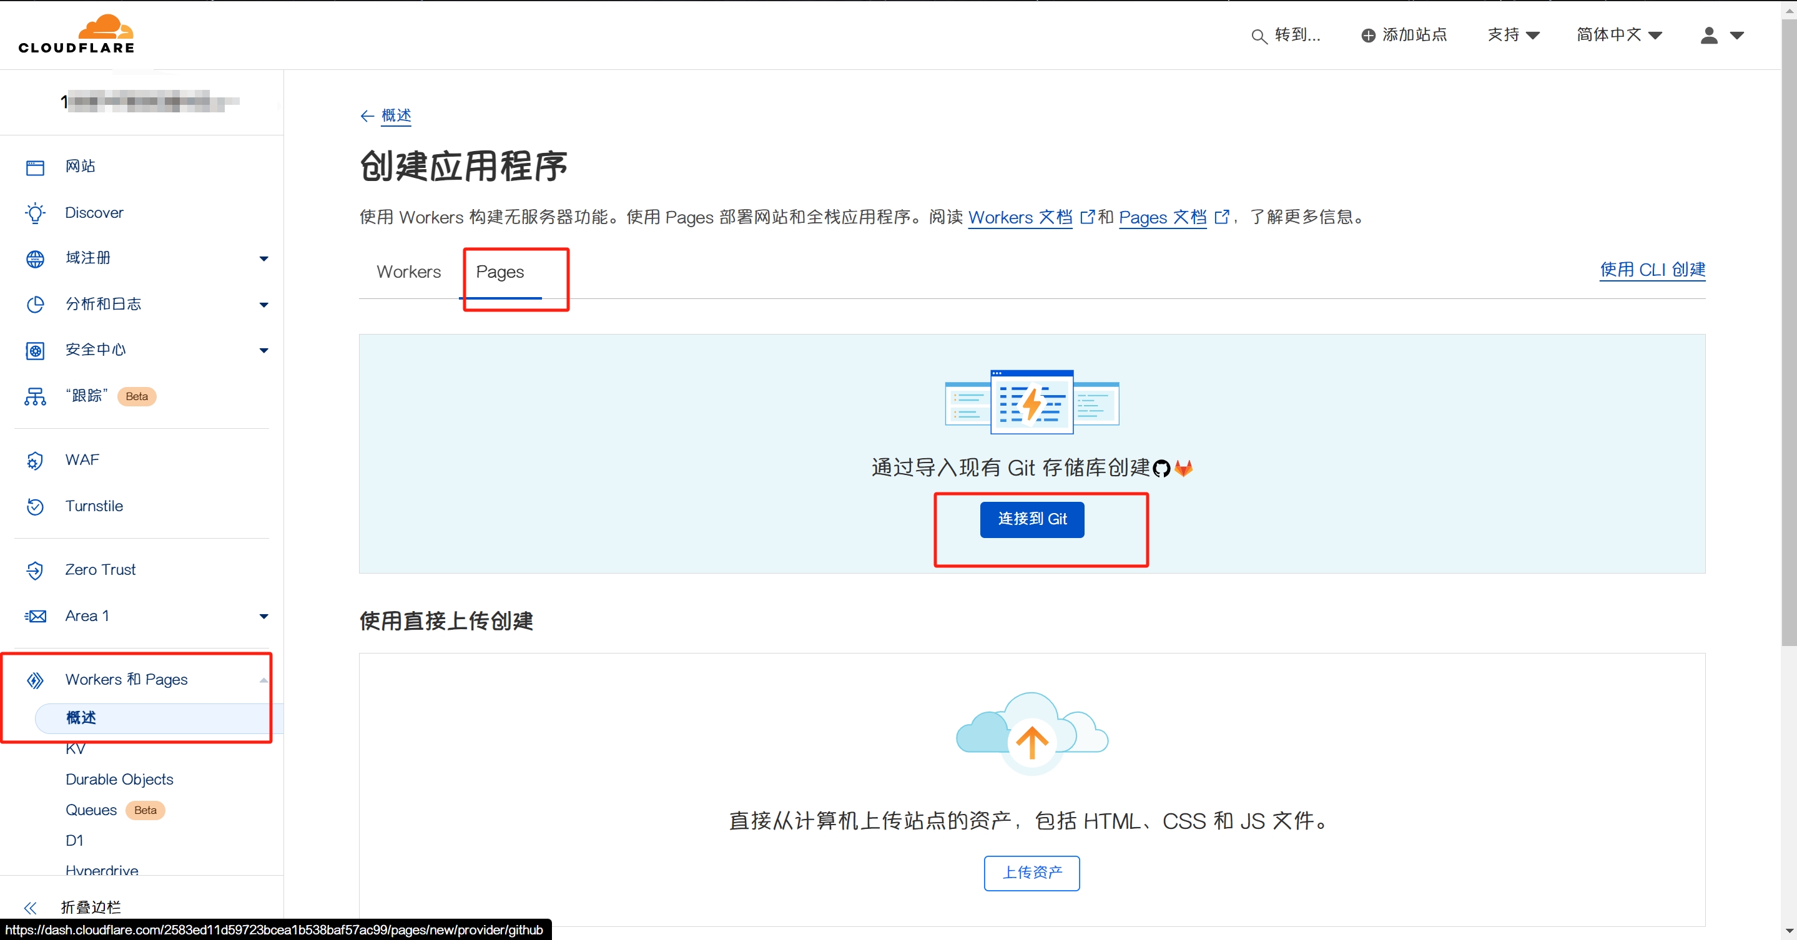
Task: Click the Turnstile icon
Action: click(x=35, y=507)
